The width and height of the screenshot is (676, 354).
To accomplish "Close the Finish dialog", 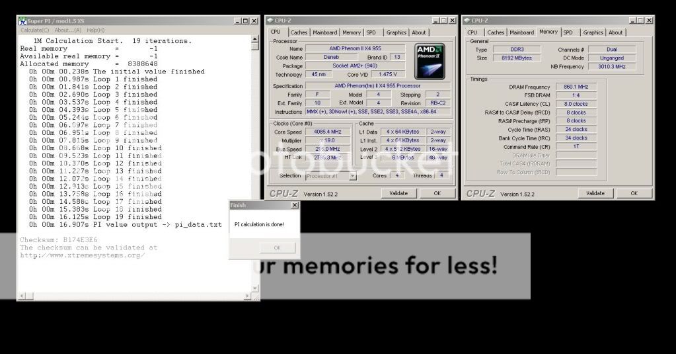I will (295, 205).
